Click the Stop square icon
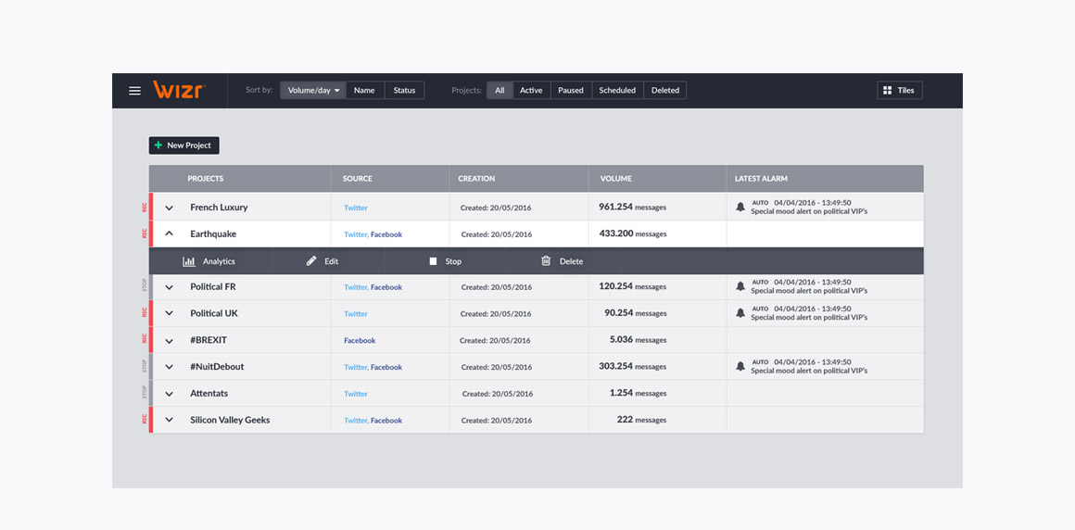The image size is (1075, 530). click(434, 261)
